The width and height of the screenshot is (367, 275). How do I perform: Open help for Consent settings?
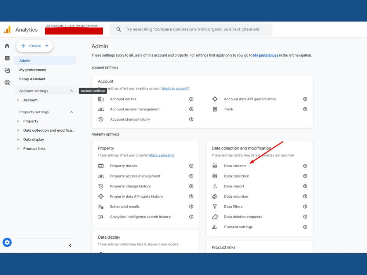coord(305,227)
